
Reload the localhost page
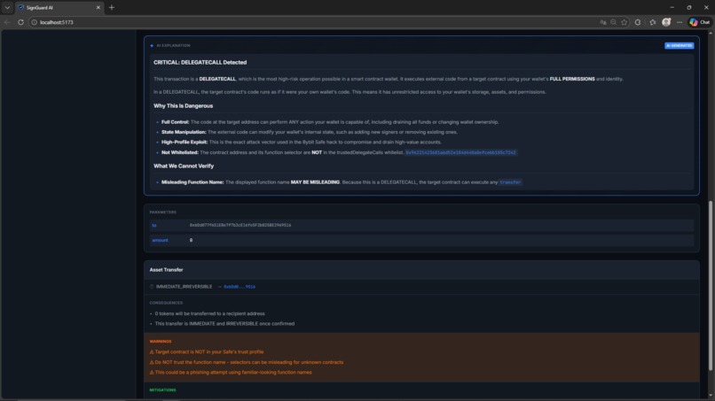20,22
